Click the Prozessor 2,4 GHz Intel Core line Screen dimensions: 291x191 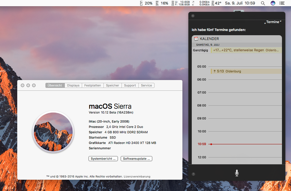[x=116, y=127]
